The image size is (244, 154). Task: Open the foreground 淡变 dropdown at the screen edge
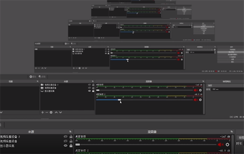click(240, 138)
